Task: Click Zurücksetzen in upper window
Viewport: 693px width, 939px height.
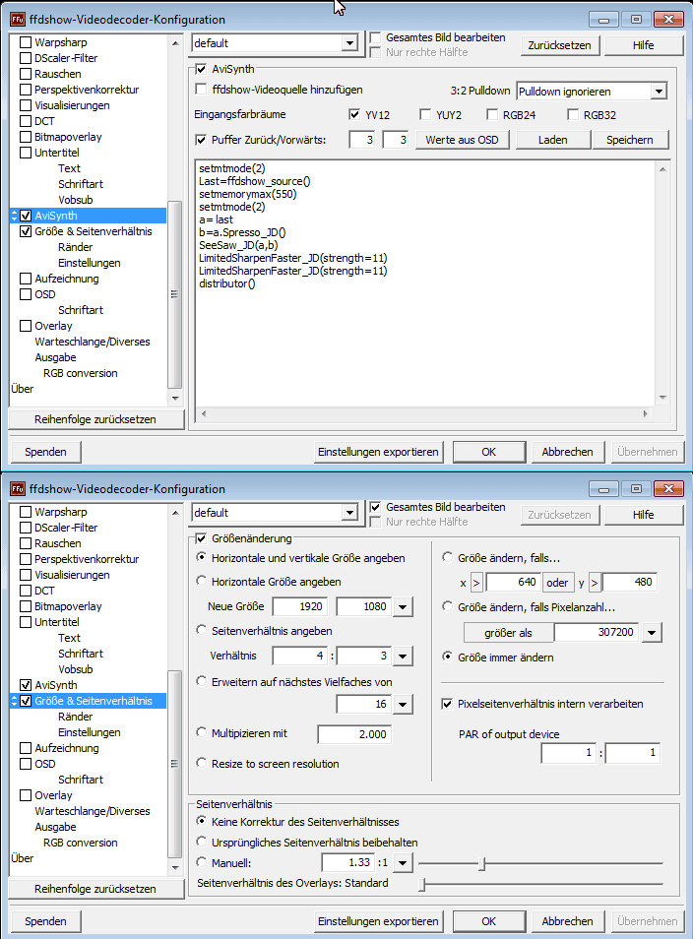Action: pos(559,45)
